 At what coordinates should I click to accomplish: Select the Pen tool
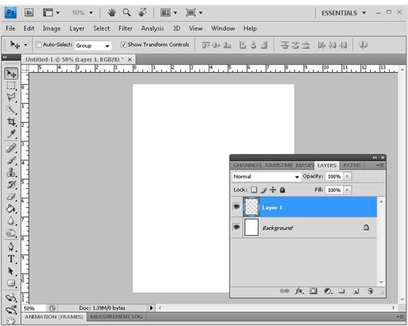(x=11, y=247)
